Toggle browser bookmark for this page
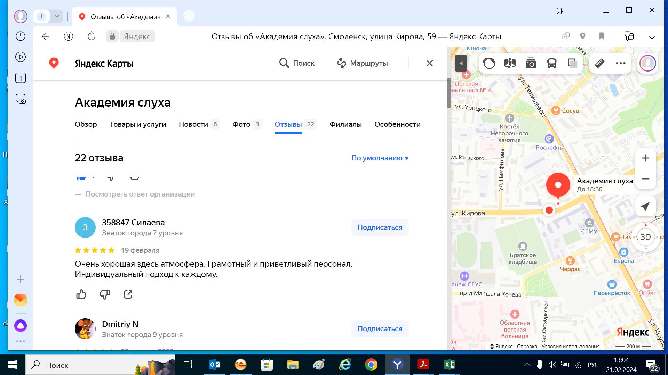Viewport: 668px width, 375px height. click(601, 36)
